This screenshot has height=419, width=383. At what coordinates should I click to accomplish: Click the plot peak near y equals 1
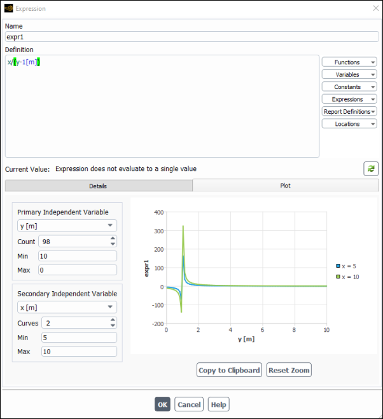point(183,226)
